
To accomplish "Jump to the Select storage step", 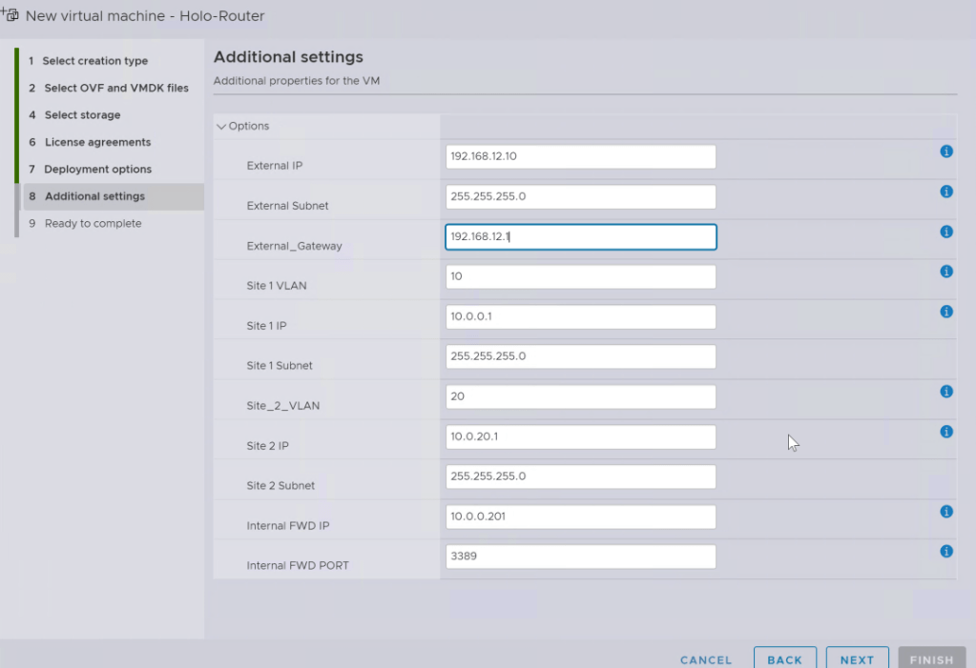I will 82,115.
